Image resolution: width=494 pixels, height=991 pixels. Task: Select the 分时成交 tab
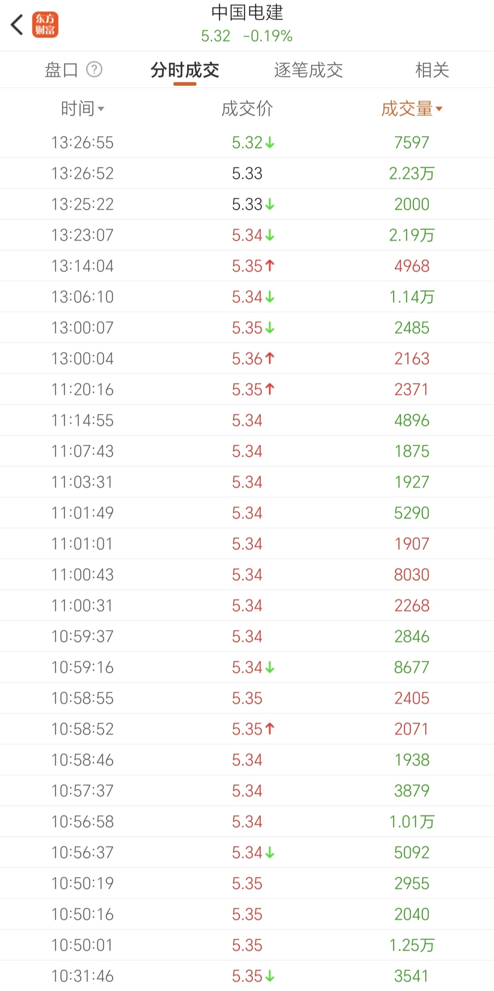tap(185, 70)
